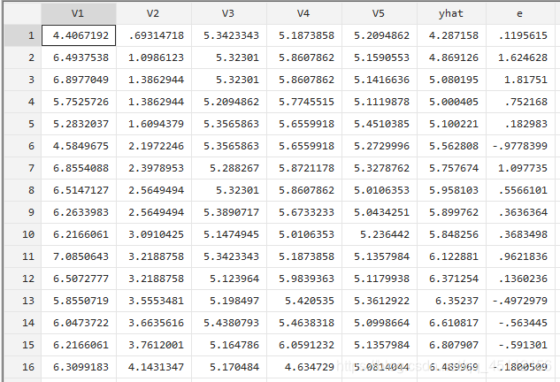Click cell with value 1.81751
This screenshot has height=382, width=560.
click(520, 80)
